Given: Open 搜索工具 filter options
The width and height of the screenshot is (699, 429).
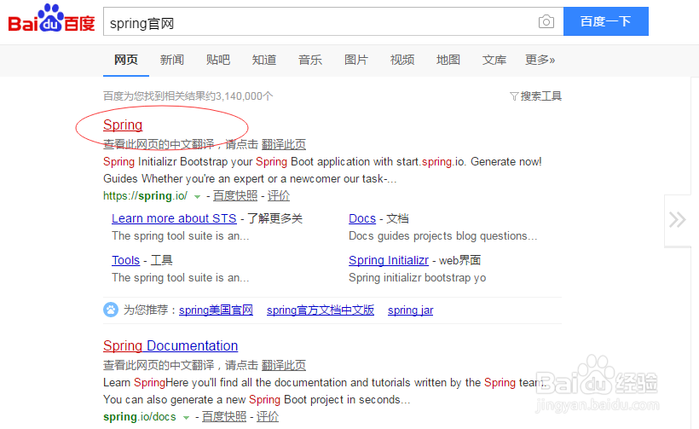Looking at the screenshot, I should 536,96.
